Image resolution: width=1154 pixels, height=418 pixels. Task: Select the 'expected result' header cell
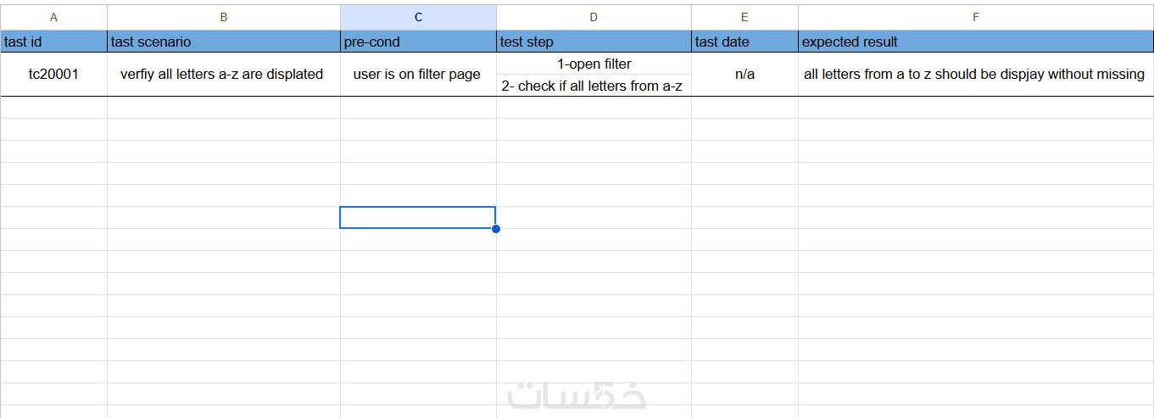[975, 42]
